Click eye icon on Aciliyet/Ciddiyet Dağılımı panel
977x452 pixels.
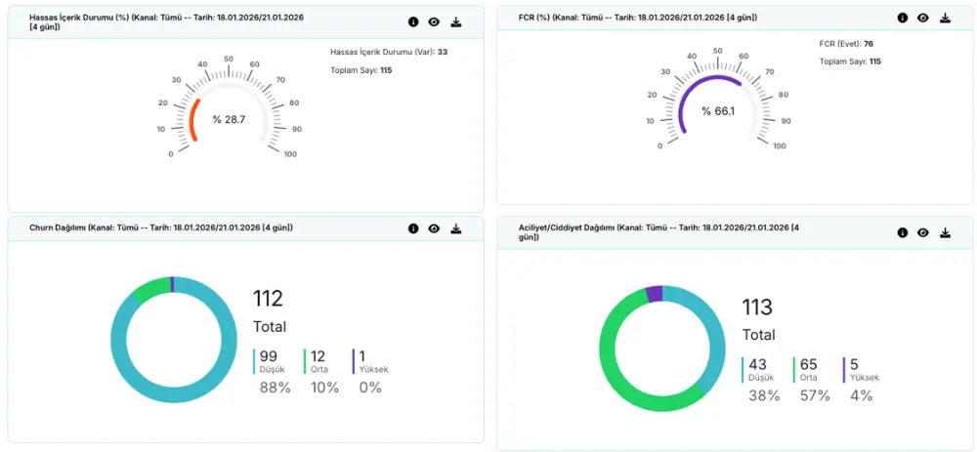coord(923,232)
